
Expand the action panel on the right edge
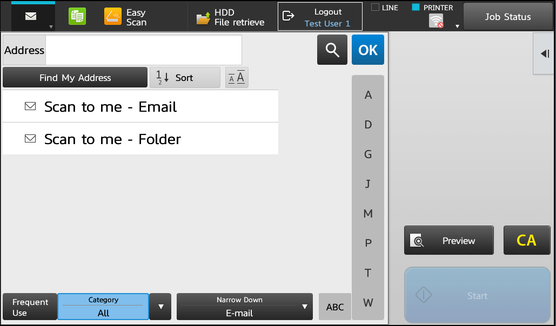pyautogui.click(x=544, y=54)
